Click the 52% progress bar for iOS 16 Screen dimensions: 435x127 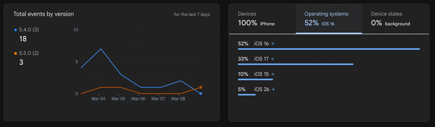pyautogui.click(x=329, y=49)
